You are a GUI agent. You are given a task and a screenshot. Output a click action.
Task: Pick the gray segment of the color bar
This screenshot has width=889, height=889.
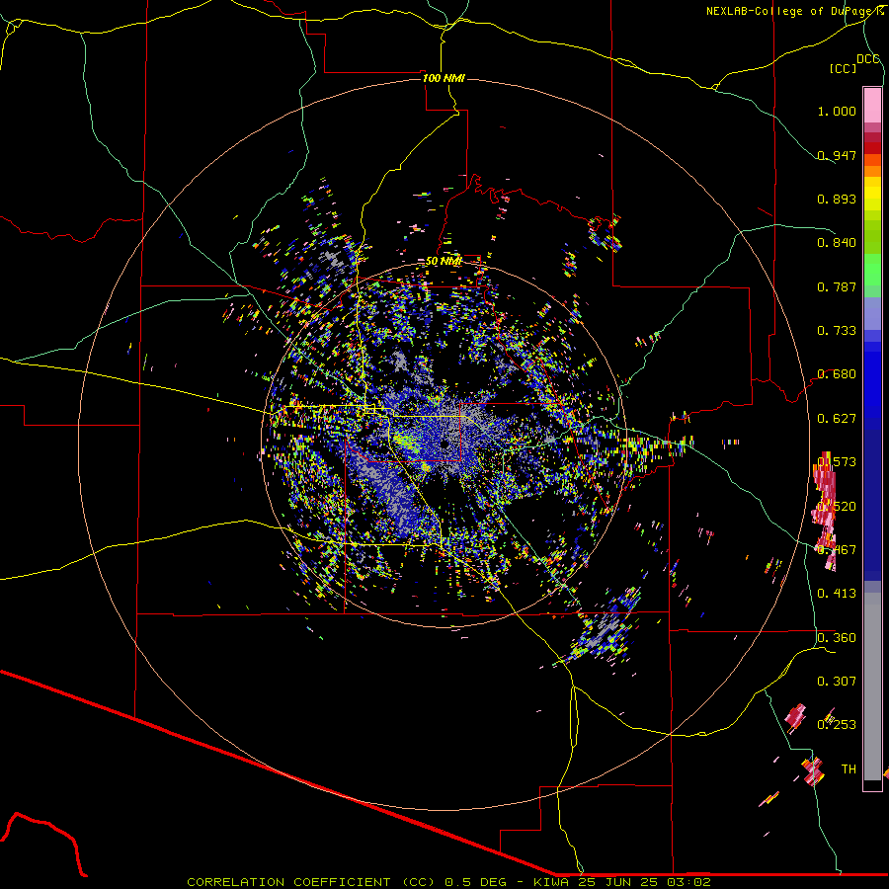[872, 687]
